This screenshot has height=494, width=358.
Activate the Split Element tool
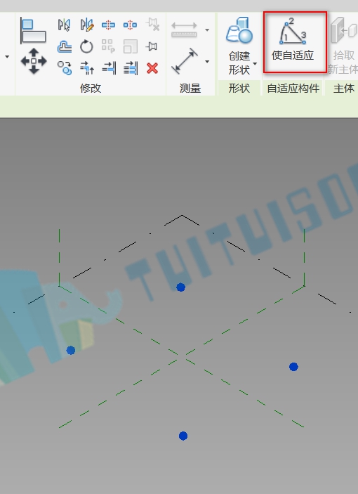108,25
